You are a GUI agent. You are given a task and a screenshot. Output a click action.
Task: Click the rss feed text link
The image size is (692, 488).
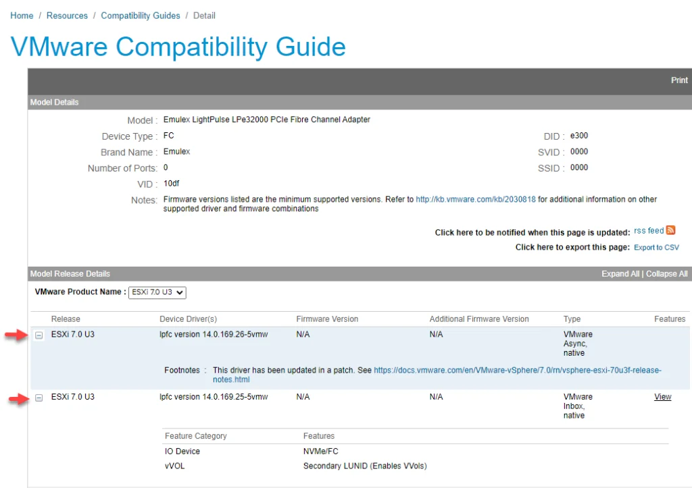(649, 231)
